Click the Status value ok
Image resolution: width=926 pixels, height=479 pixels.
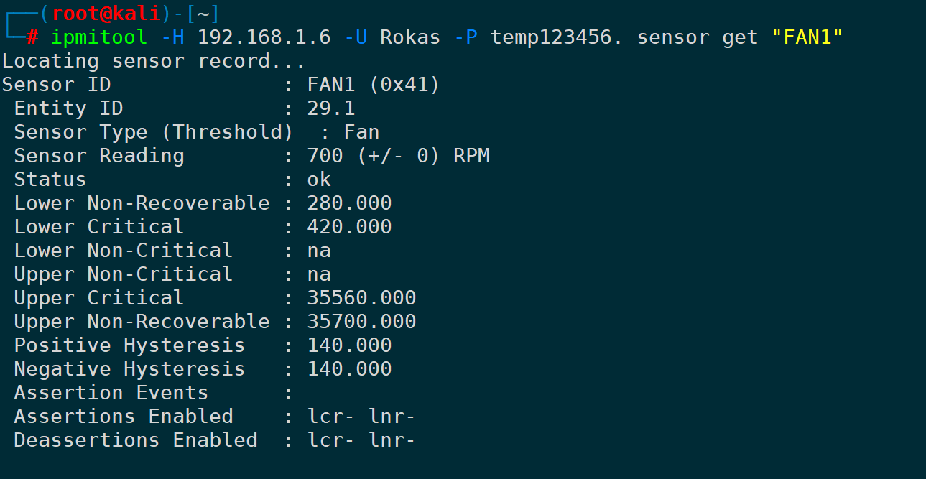319,180
